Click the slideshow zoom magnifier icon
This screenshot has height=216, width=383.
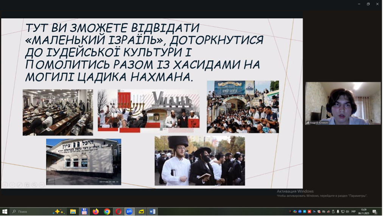[x=34, y=185]
